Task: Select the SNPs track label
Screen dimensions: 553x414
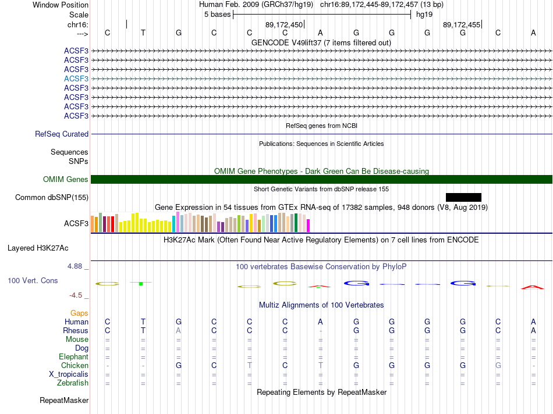Action: 79,161
